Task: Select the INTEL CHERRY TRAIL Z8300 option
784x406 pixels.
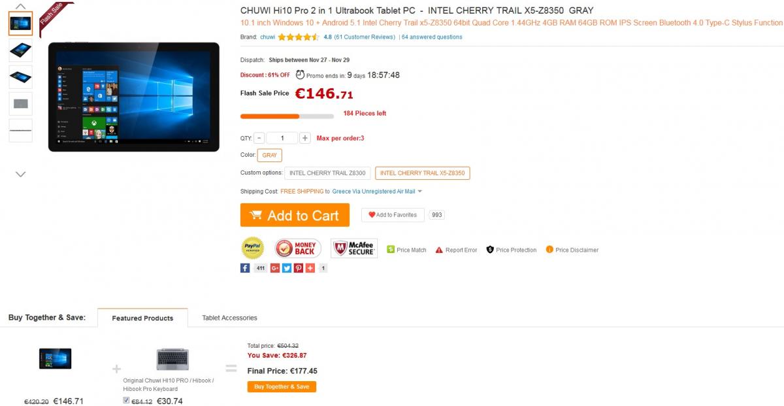Action: [x=328, y=173]
